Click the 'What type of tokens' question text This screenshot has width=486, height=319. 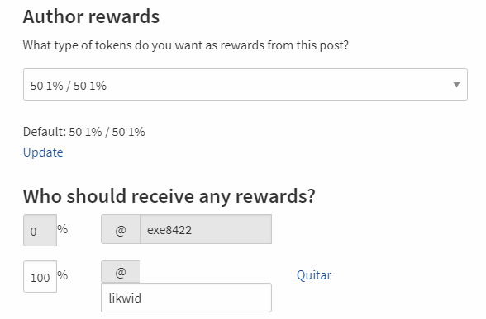[x=186, y=45]
